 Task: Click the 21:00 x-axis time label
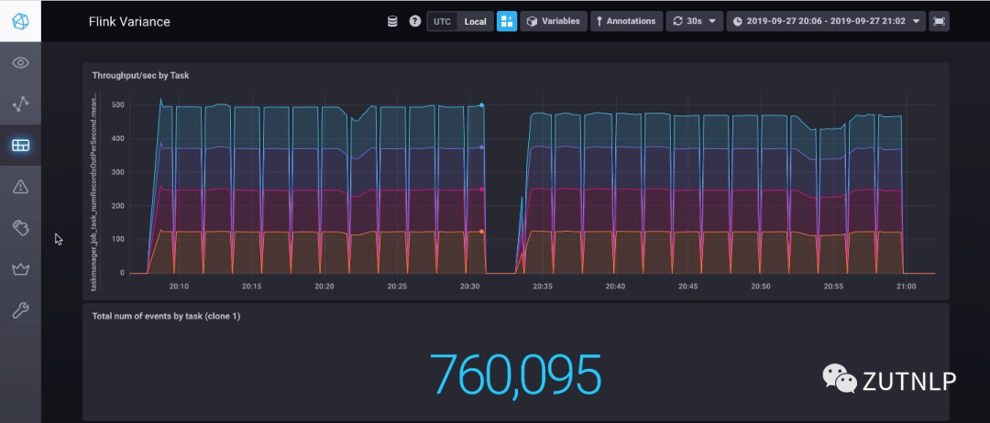pos(906,287)
